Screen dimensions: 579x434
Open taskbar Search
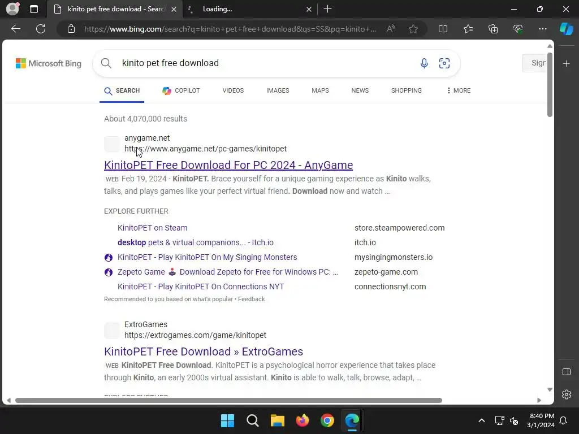(x=253, y=420)
